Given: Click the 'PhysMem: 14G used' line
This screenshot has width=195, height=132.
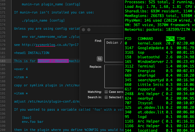Looking at the screenshot, I should [160, 20].
